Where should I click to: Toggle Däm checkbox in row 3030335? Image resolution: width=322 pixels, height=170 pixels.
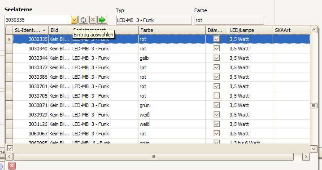[x=217, y=39]
